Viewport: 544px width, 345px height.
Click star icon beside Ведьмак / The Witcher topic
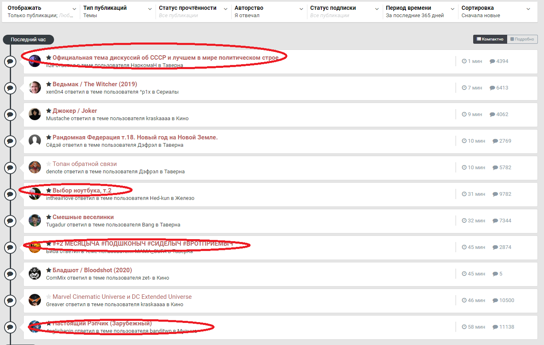pos(49,84)
